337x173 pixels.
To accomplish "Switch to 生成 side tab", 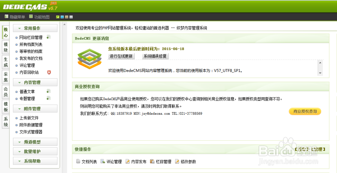I will click(6, 62).
